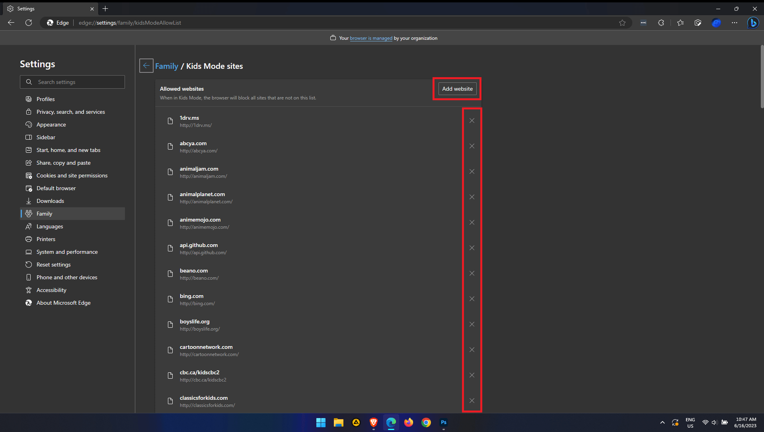This screenshot has height=432, width=764.
Task: Launch Brave browser from taskbar
Action: (374, 422)
